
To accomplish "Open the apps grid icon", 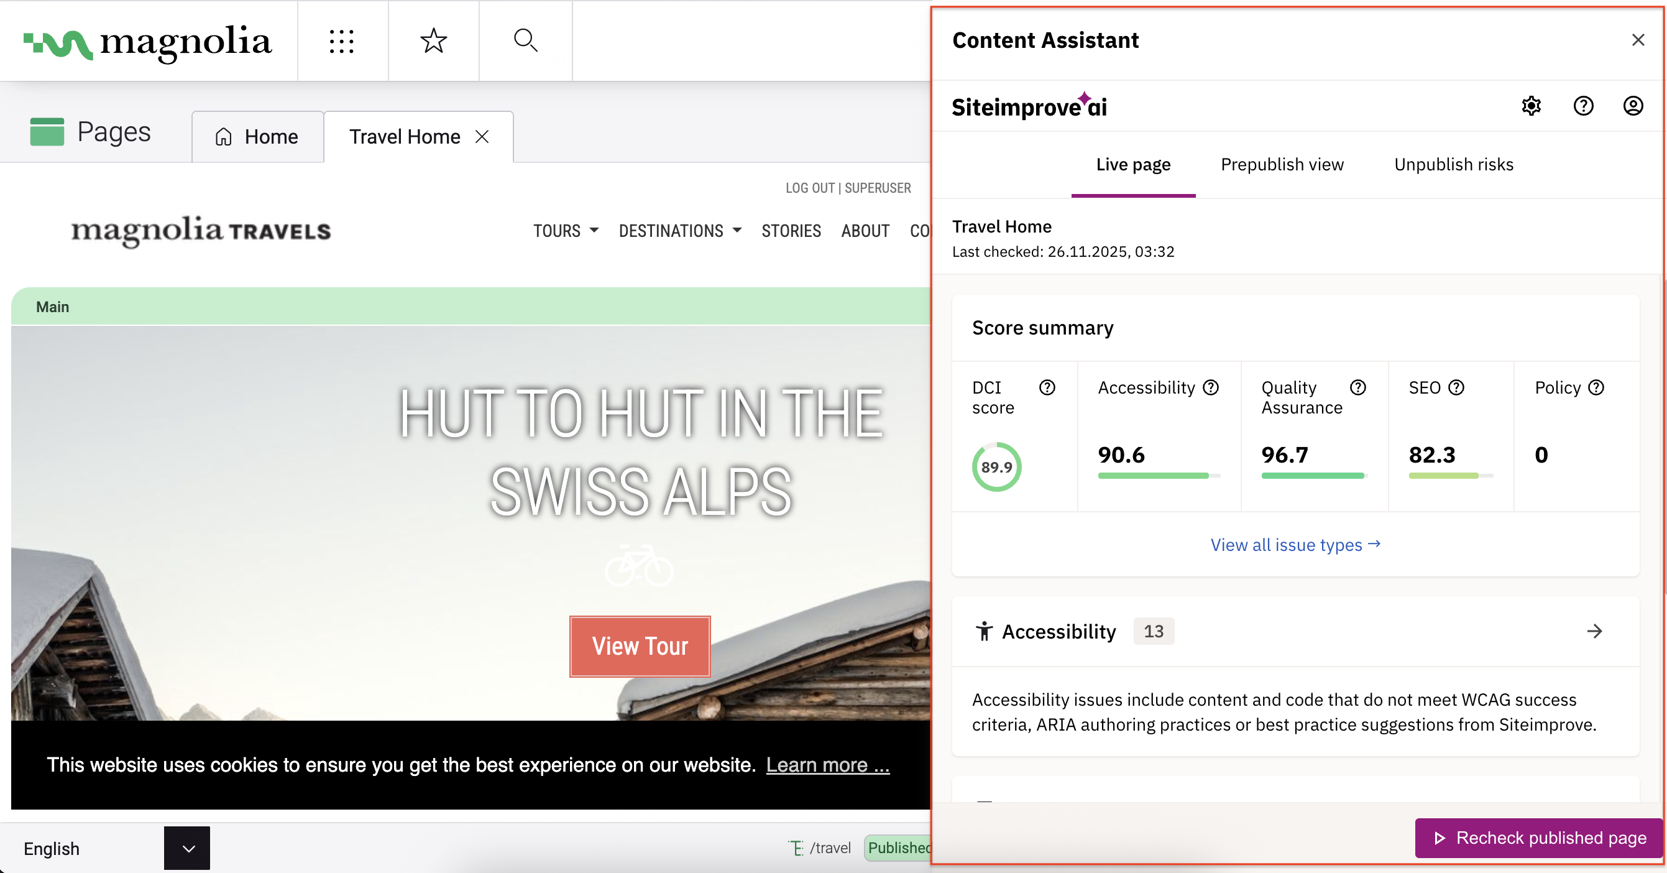I will [342, 41].
